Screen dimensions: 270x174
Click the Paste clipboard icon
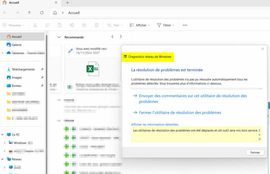[x=59, y=25]
